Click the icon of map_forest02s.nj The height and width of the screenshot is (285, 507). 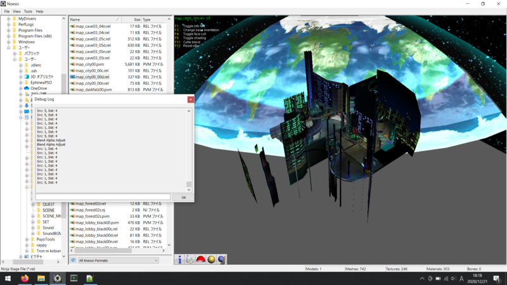(73, 210)
